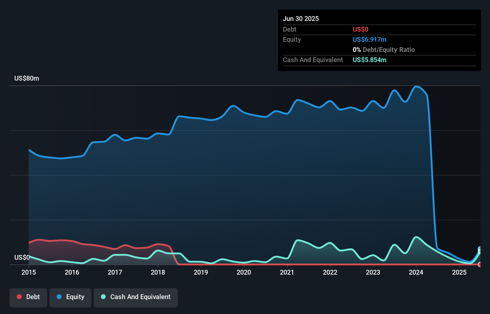This screenshot has height=314, width=490.
Task: Click the US$5.854m cash value
Action: [x=369, y=60]
